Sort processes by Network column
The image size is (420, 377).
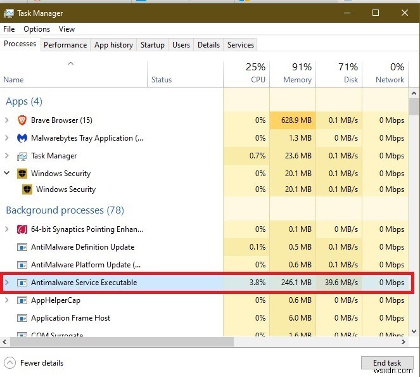(x=385, y=74)
